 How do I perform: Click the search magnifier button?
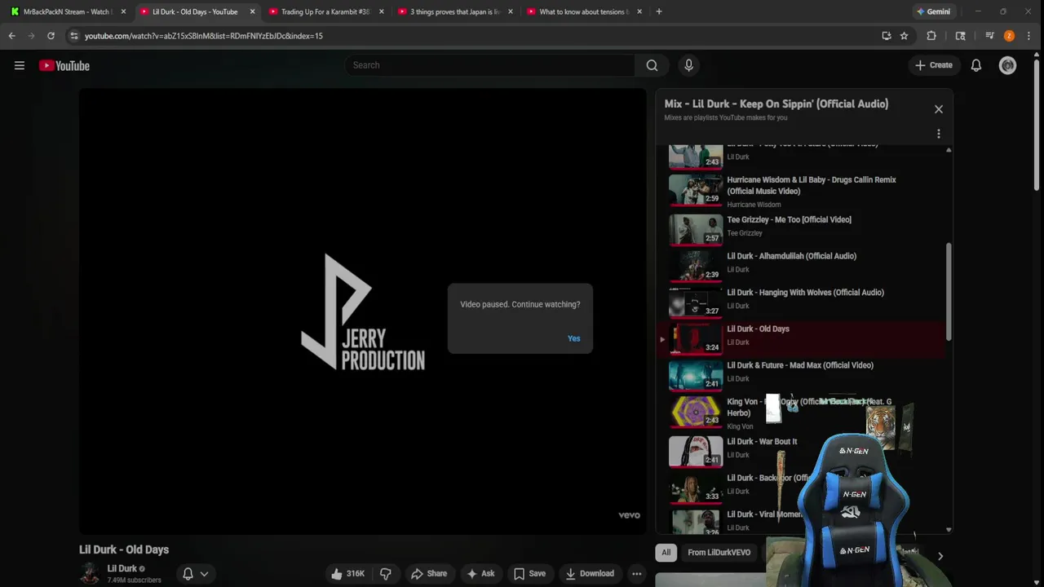click(x=652, y=65)
